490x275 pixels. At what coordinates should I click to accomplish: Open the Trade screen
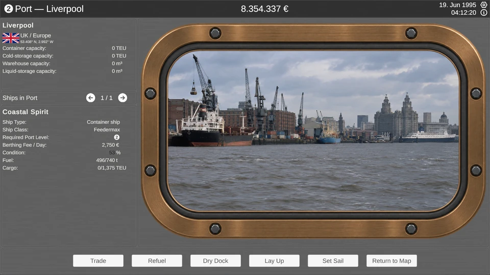tap(98, 261)
